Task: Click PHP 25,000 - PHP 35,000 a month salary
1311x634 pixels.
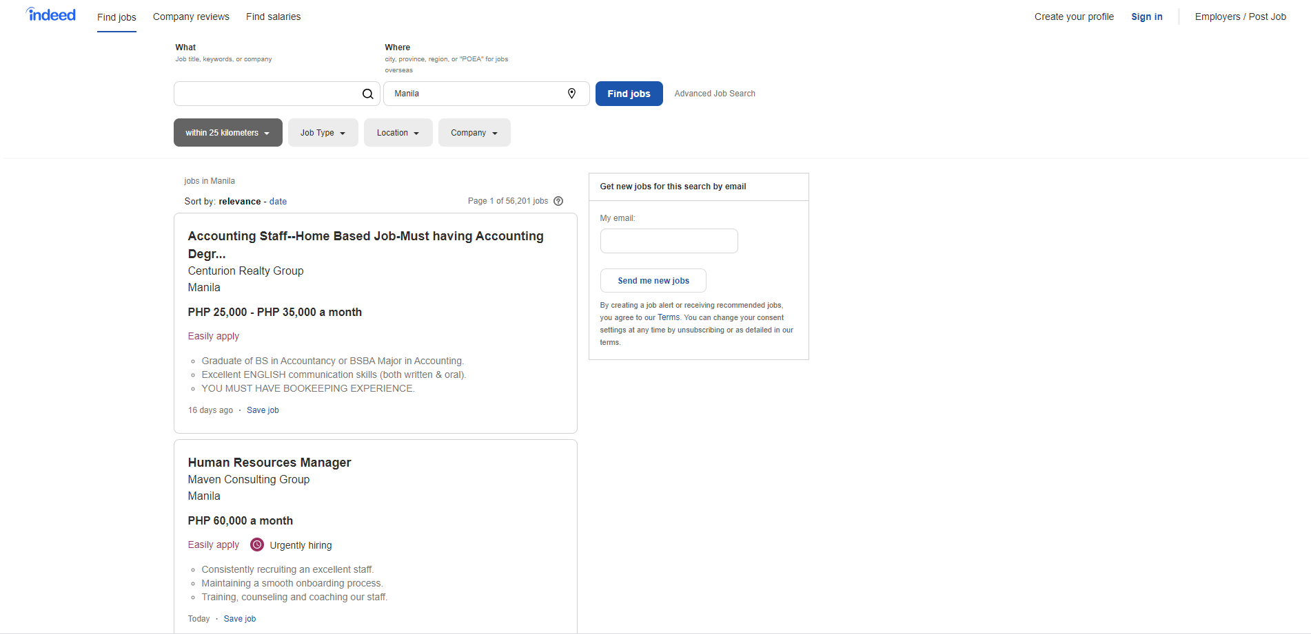Action: [274, 313]
